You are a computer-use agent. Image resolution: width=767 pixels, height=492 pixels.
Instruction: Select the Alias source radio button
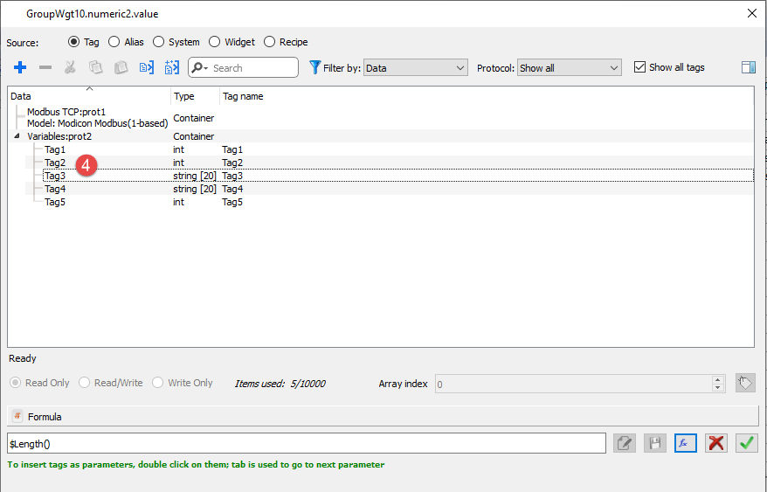click(x=114, y=42)
